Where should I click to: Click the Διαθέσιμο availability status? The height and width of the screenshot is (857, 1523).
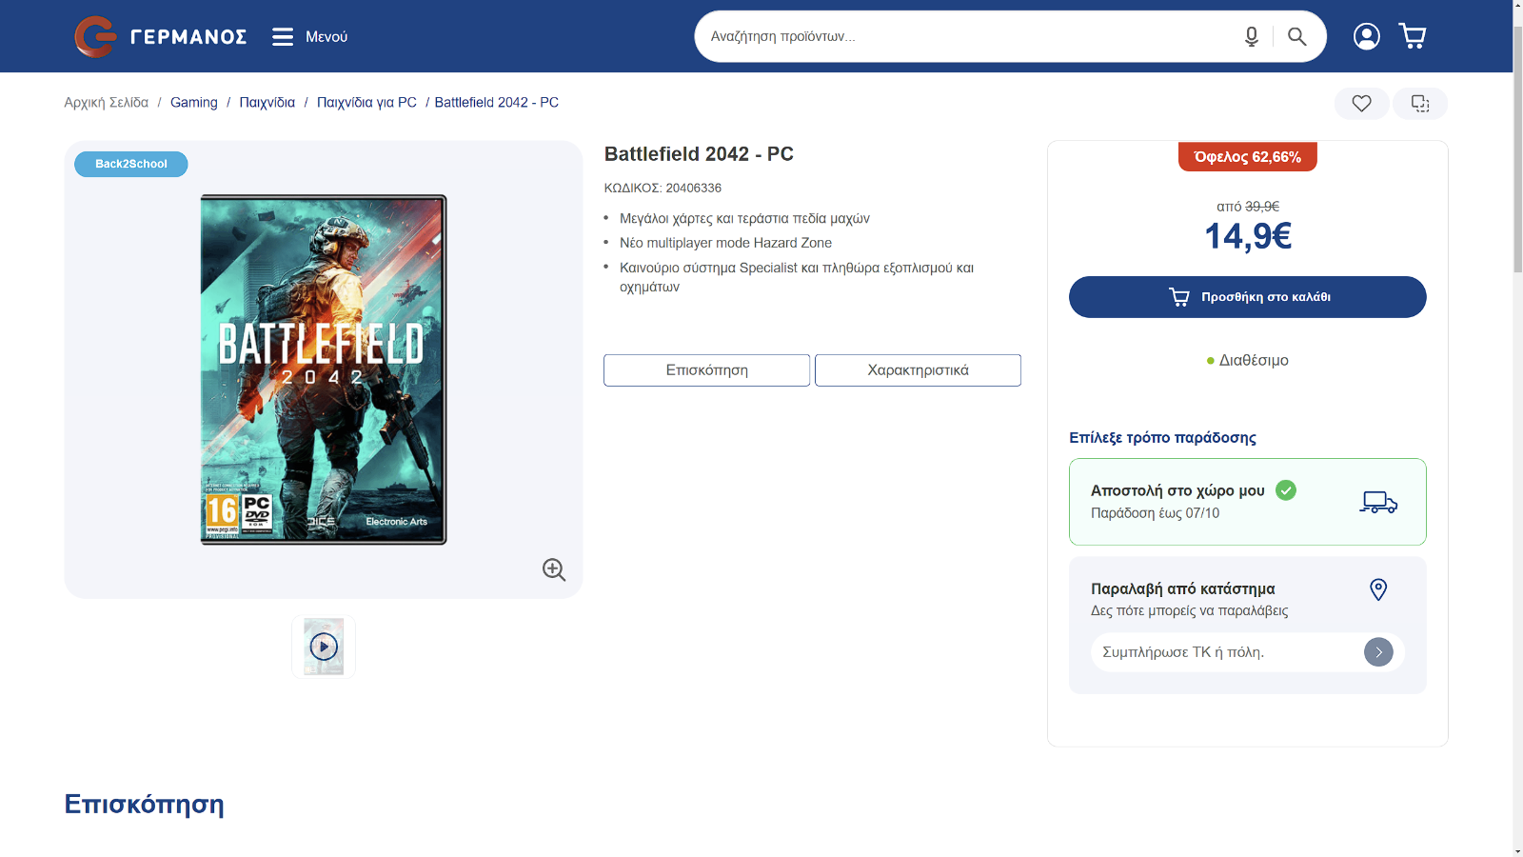pyautogui.click(x=1248, y=360)
